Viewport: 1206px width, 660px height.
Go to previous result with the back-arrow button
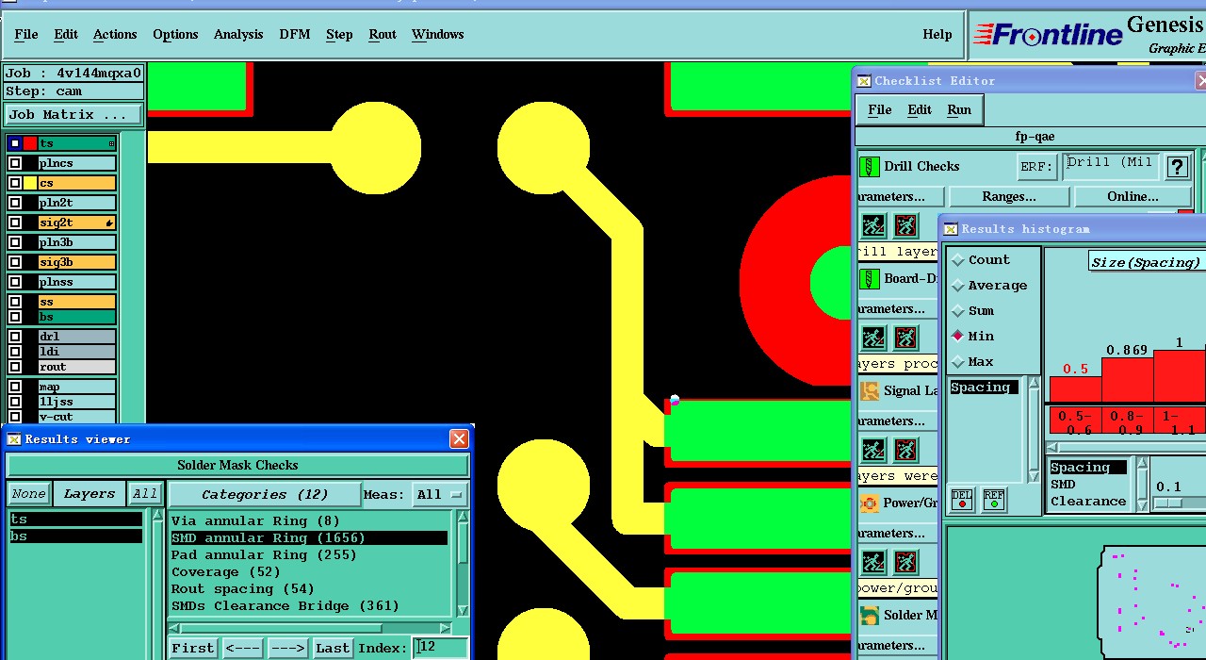click(243, 649)
